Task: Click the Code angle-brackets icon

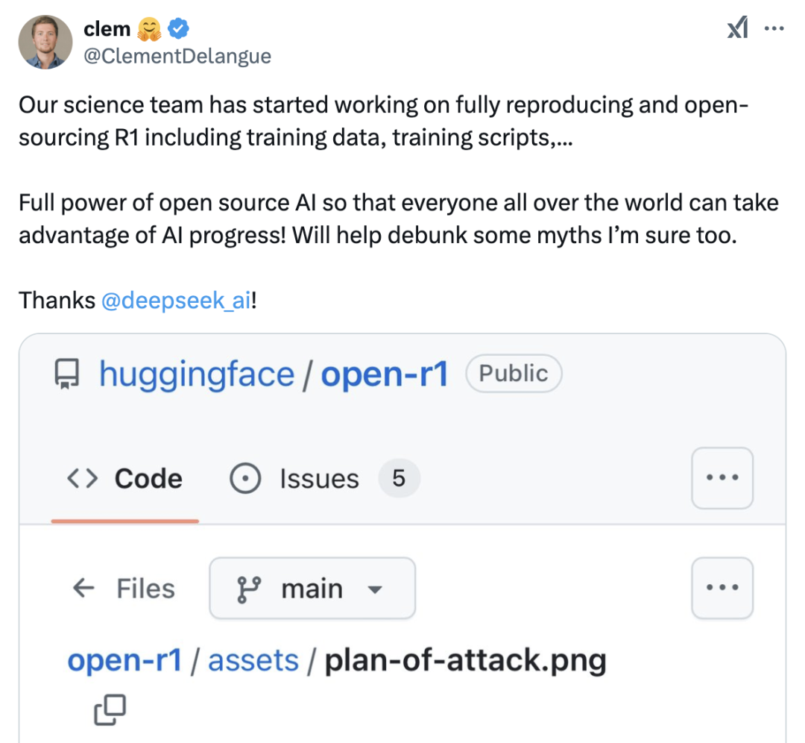Action: (82, 478)
